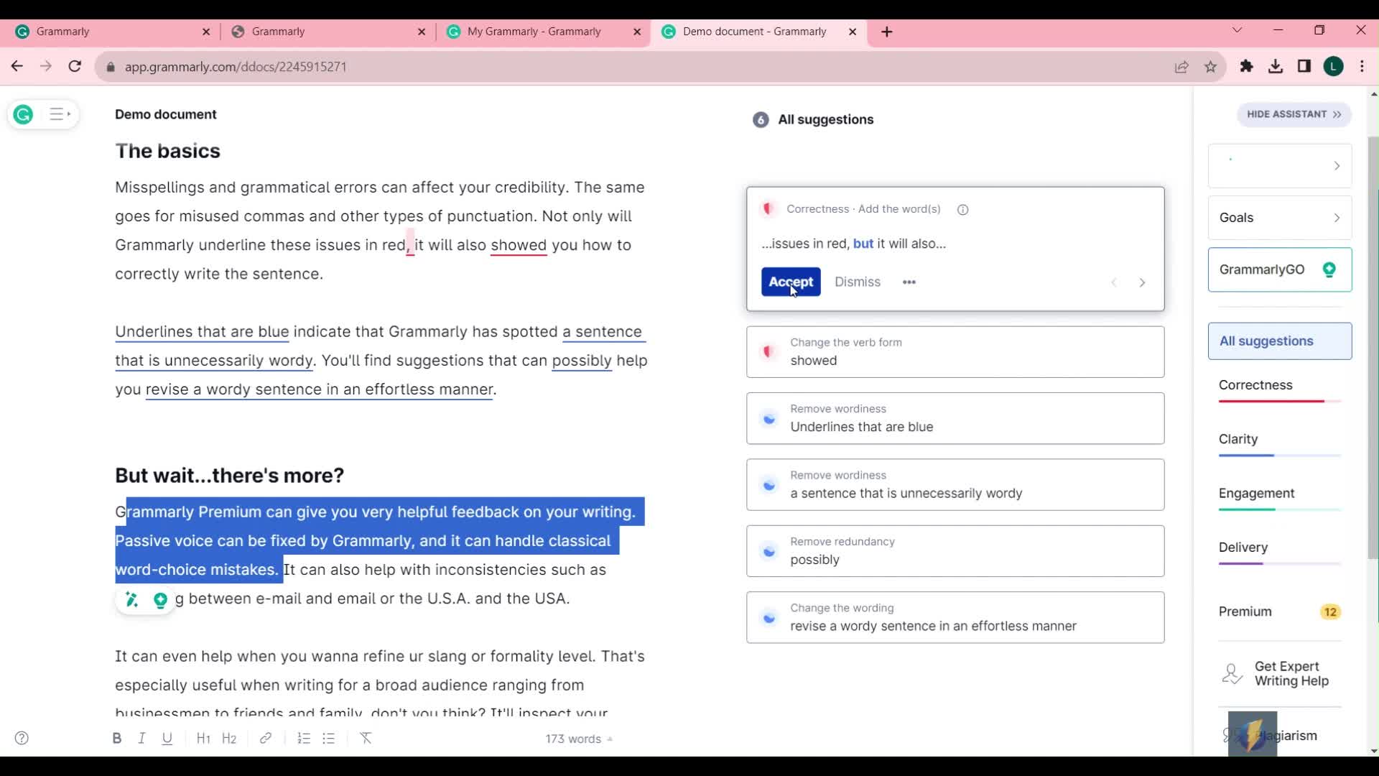Open Chrome three-dot menu
Image resolution: width=1379 pixels, height=776 pixels.
pyautogui.click(x=1362, y=66)
